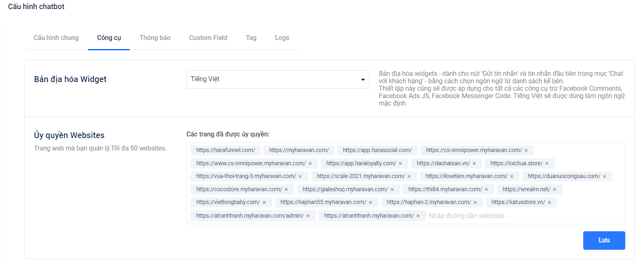Screen dimensions: 643x270
Task: Remove loichua.store from authorized websites
Action: 547,164
